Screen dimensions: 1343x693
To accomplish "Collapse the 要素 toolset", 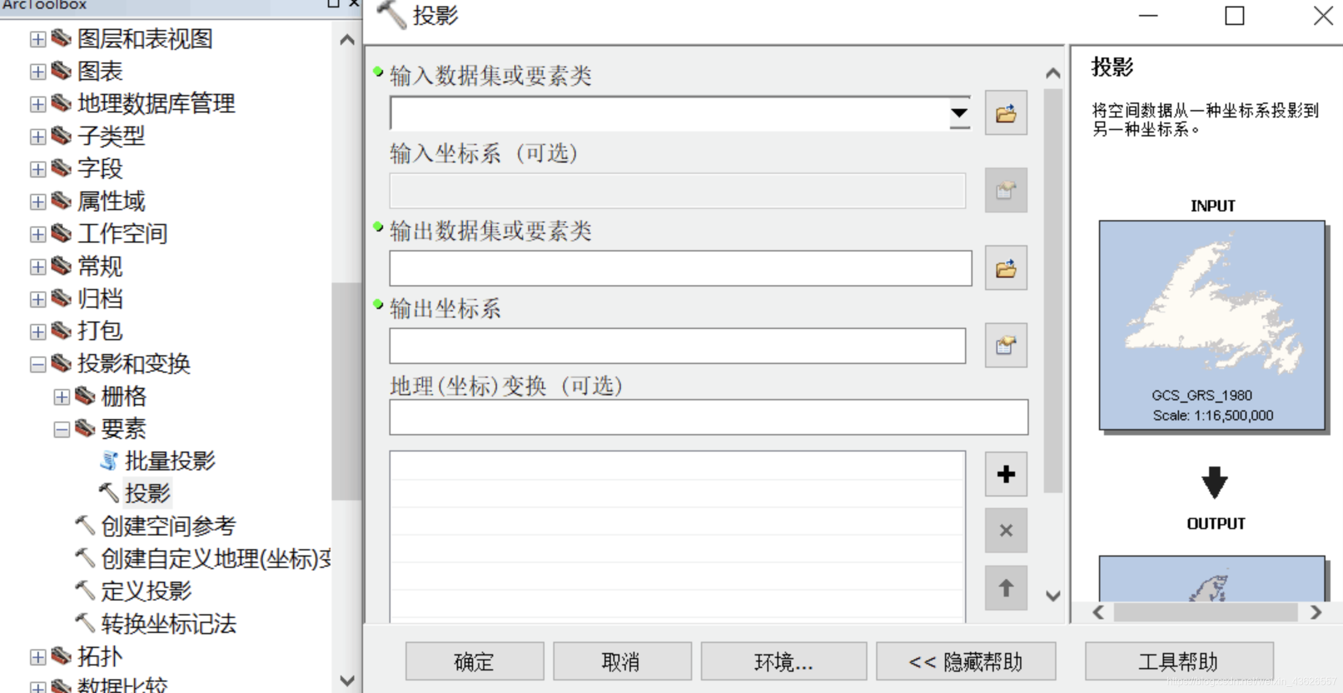I will [x=61, y=429].
